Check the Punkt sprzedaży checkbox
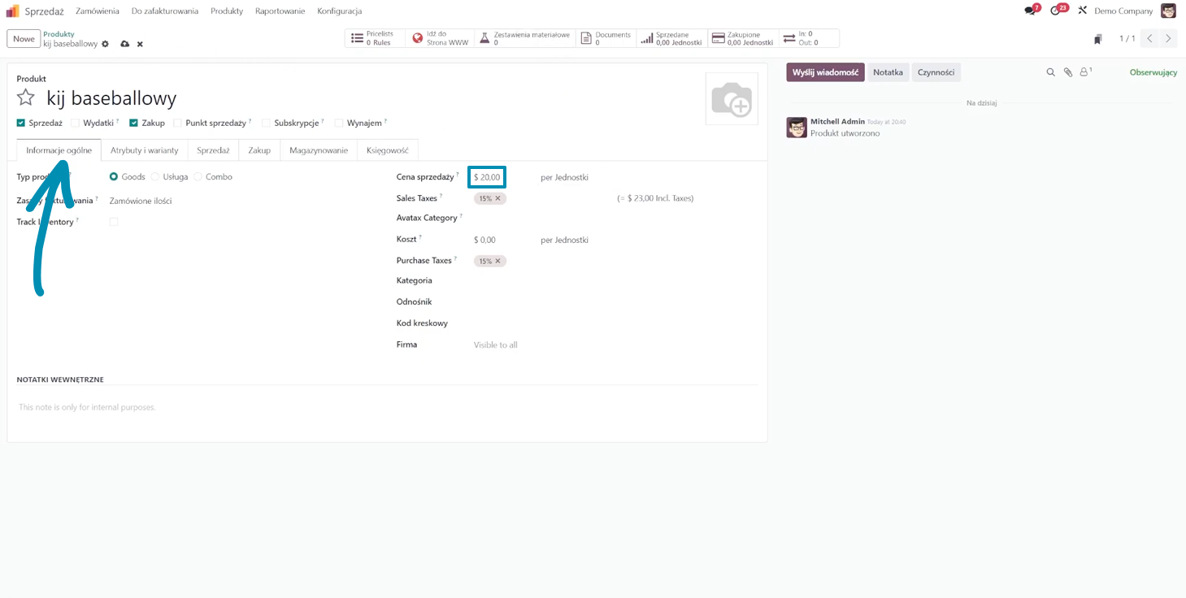Viewport: 1186px width, 598px height. pyautogui.click(x=178, y=123)
